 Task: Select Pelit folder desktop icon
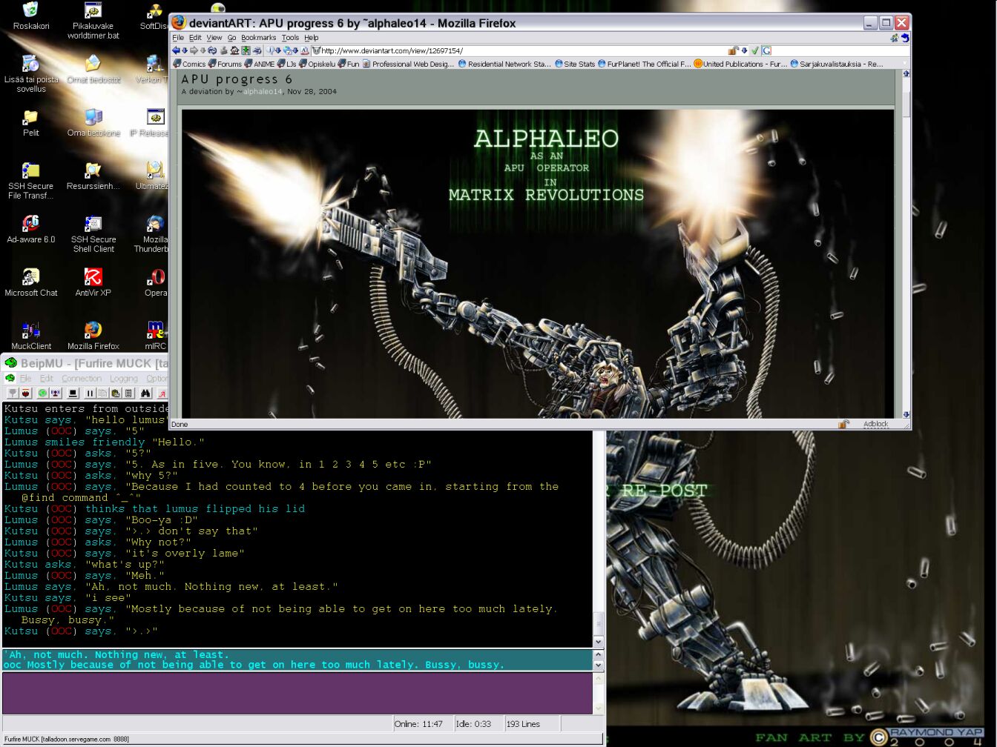[x=31, y=122]
